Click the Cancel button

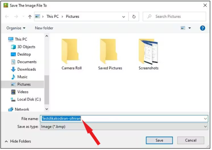click(x=190, y=140)
